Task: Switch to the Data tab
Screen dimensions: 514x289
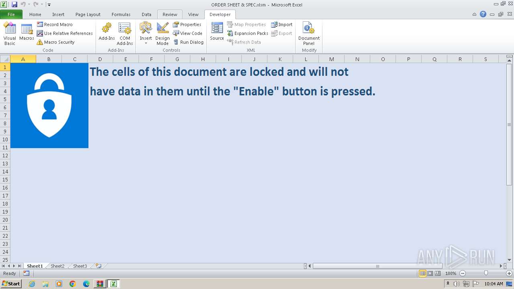Action: 147,14
